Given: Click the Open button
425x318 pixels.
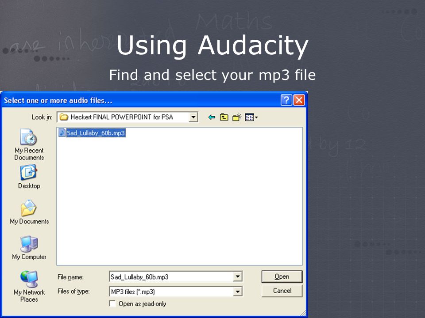Looking at the screenshot, I should point(282,276).
